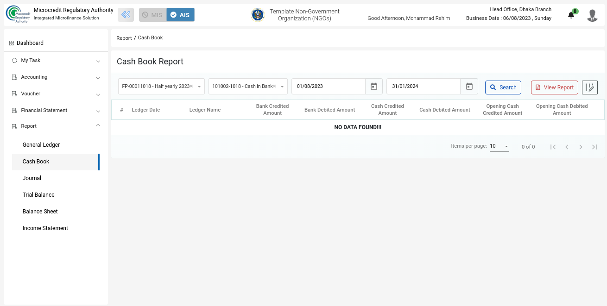This screenshot has width=607, height=306.
Task: Open the General Ledger report
Action: (x=41, y=145)
